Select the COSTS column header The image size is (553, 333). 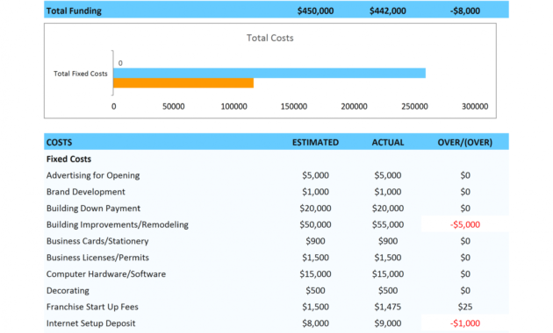point(60,142)
